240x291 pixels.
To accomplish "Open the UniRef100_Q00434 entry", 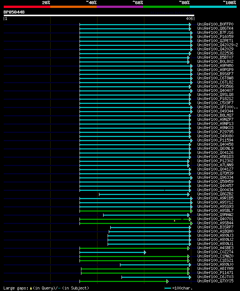I will point(215,190).
